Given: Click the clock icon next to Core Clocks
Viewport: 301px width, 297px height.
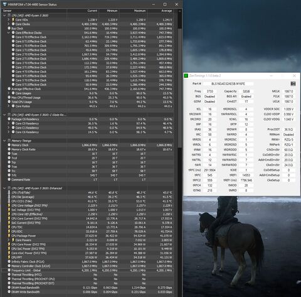Looking at the screenshot, I should (13, 24).
